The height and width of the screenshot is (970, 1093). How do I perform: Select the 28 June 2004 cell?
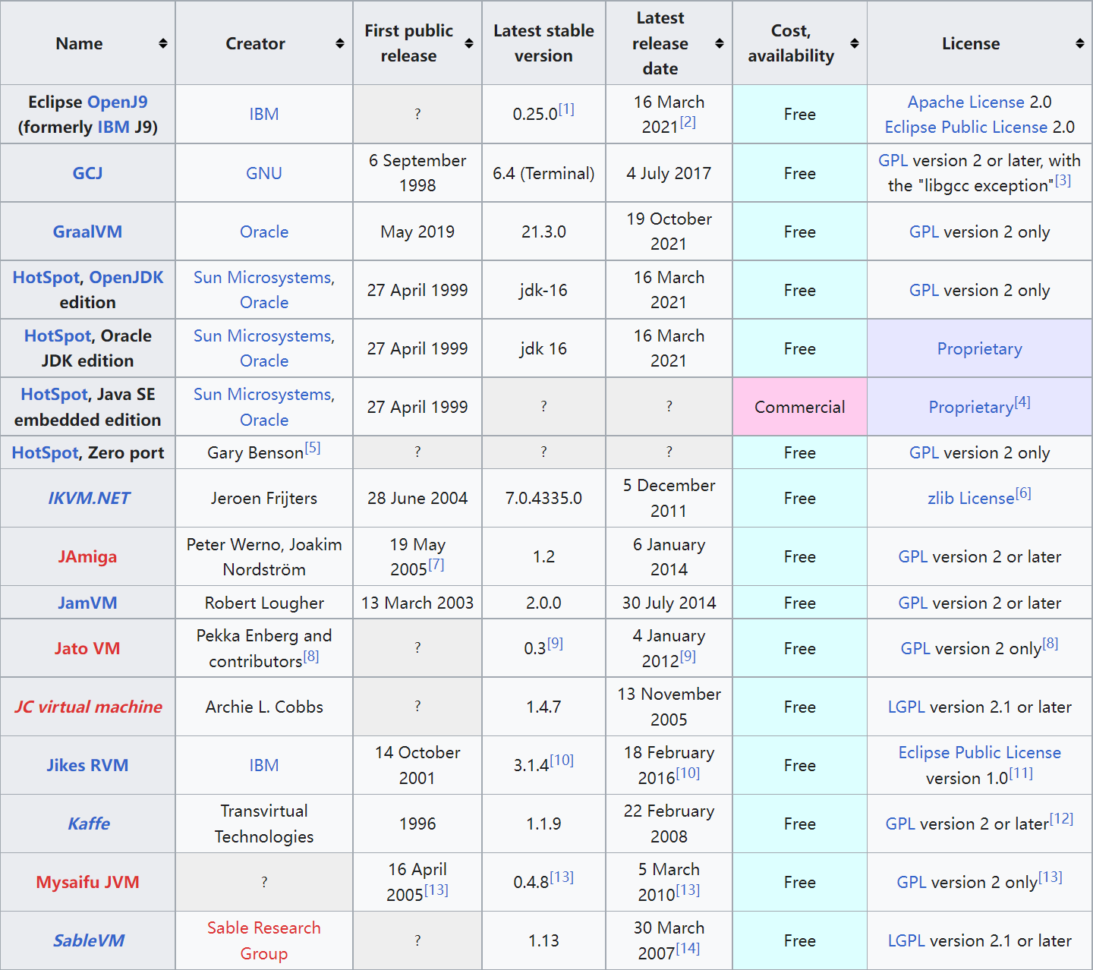[x=417, y=498]
